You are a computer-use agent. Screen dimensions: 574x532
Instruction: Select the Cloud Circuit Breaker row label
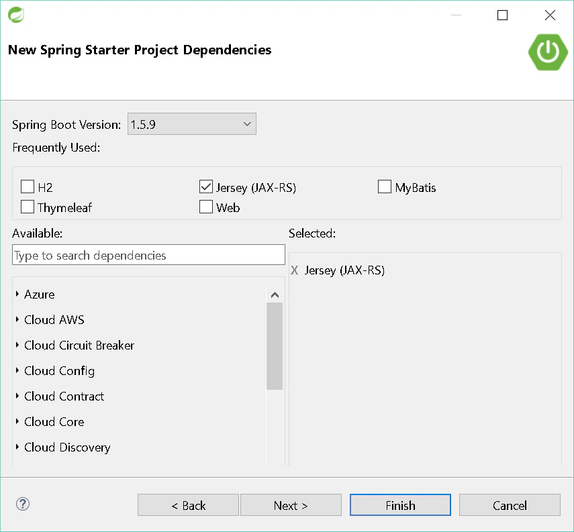(79, 345)
